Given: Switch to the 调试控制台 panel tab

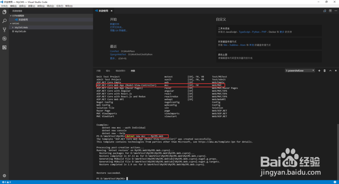Looking at the screenshot, I should tap(120, 71).
